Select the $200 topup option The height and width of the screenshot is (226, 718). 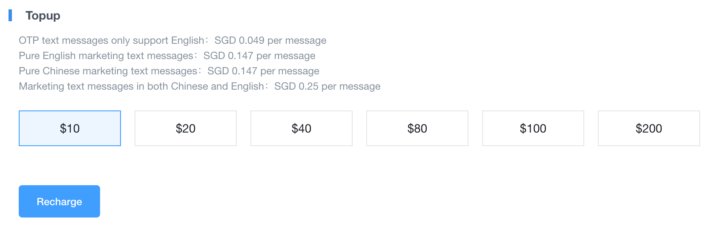[x=649, y=128]
